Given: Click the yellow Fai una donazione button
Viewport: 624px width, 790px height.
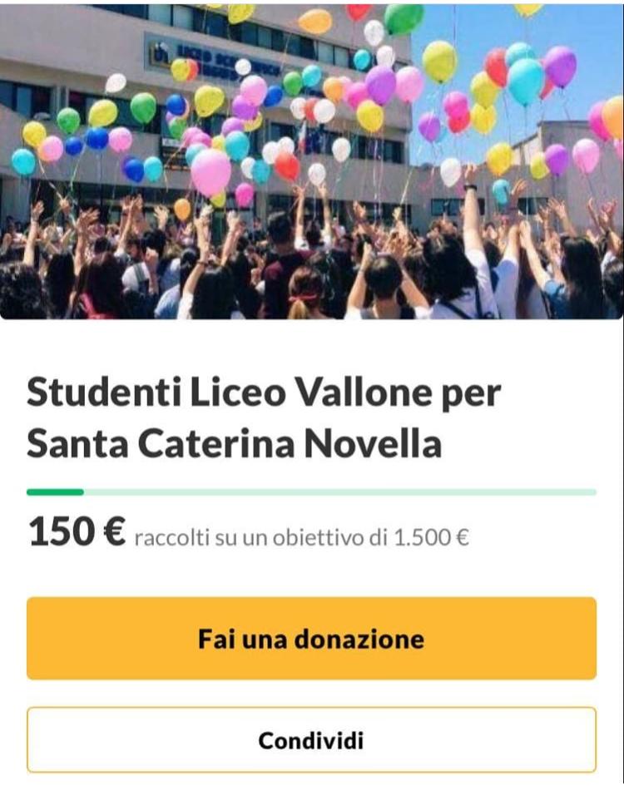Looking at the screenshot, I should point(311,639).
